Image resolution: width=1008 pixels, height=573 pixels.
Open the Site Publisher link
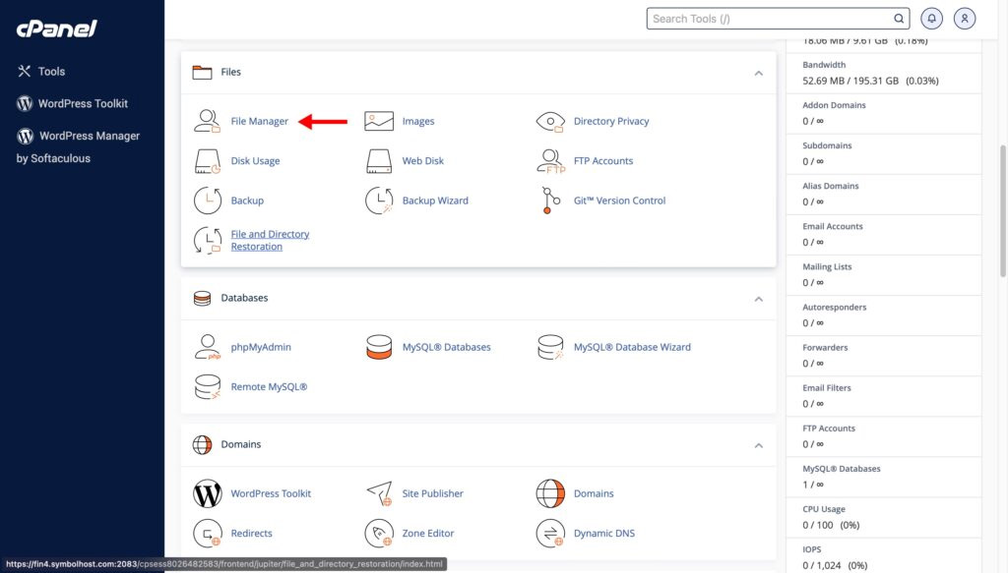pyautogui.click(x=433, y=493)
